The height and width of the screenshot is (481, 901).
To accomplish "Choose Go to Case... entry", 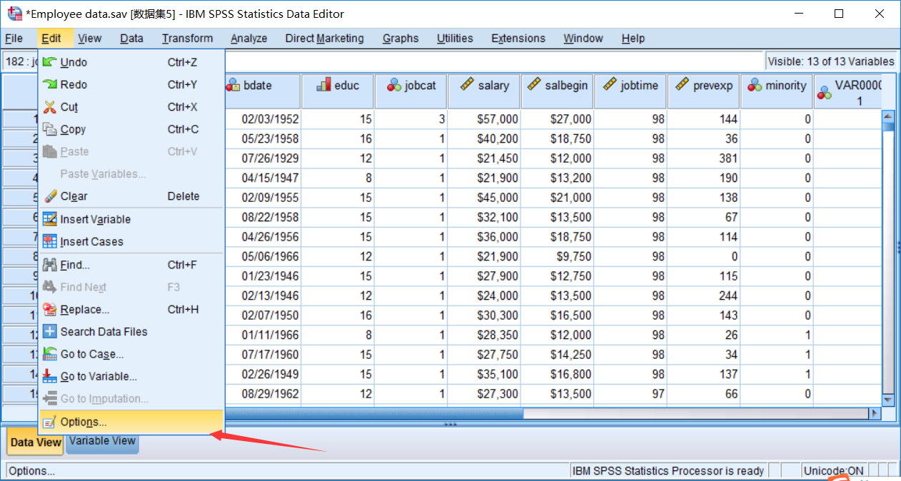I will (131, 354).
